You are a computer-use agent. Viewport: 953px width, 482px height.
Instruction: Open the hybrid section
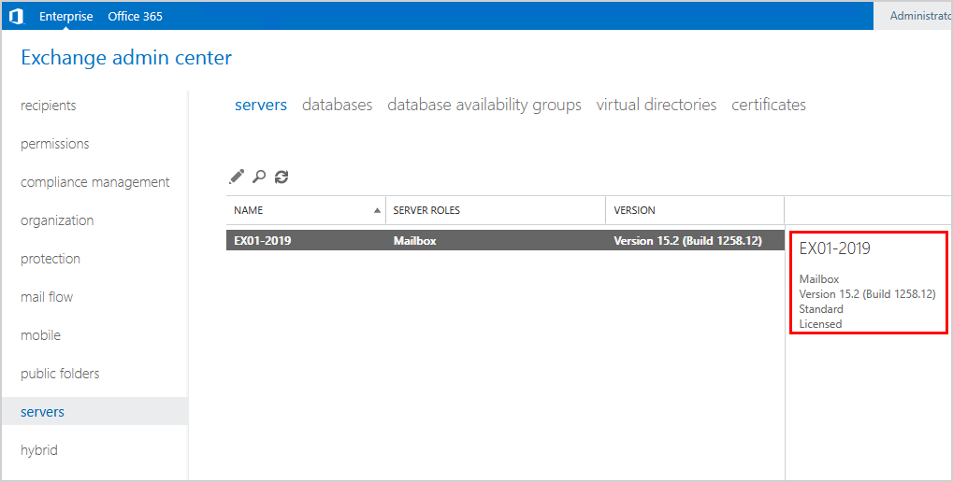[x=39, y=450]
